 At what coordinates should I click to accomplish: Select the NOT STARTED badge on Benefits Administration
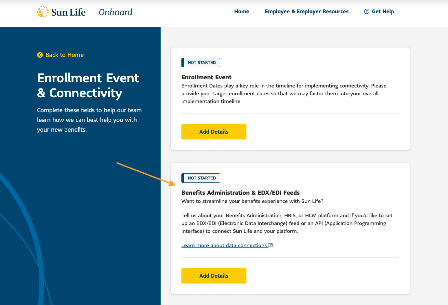point(201,178)
